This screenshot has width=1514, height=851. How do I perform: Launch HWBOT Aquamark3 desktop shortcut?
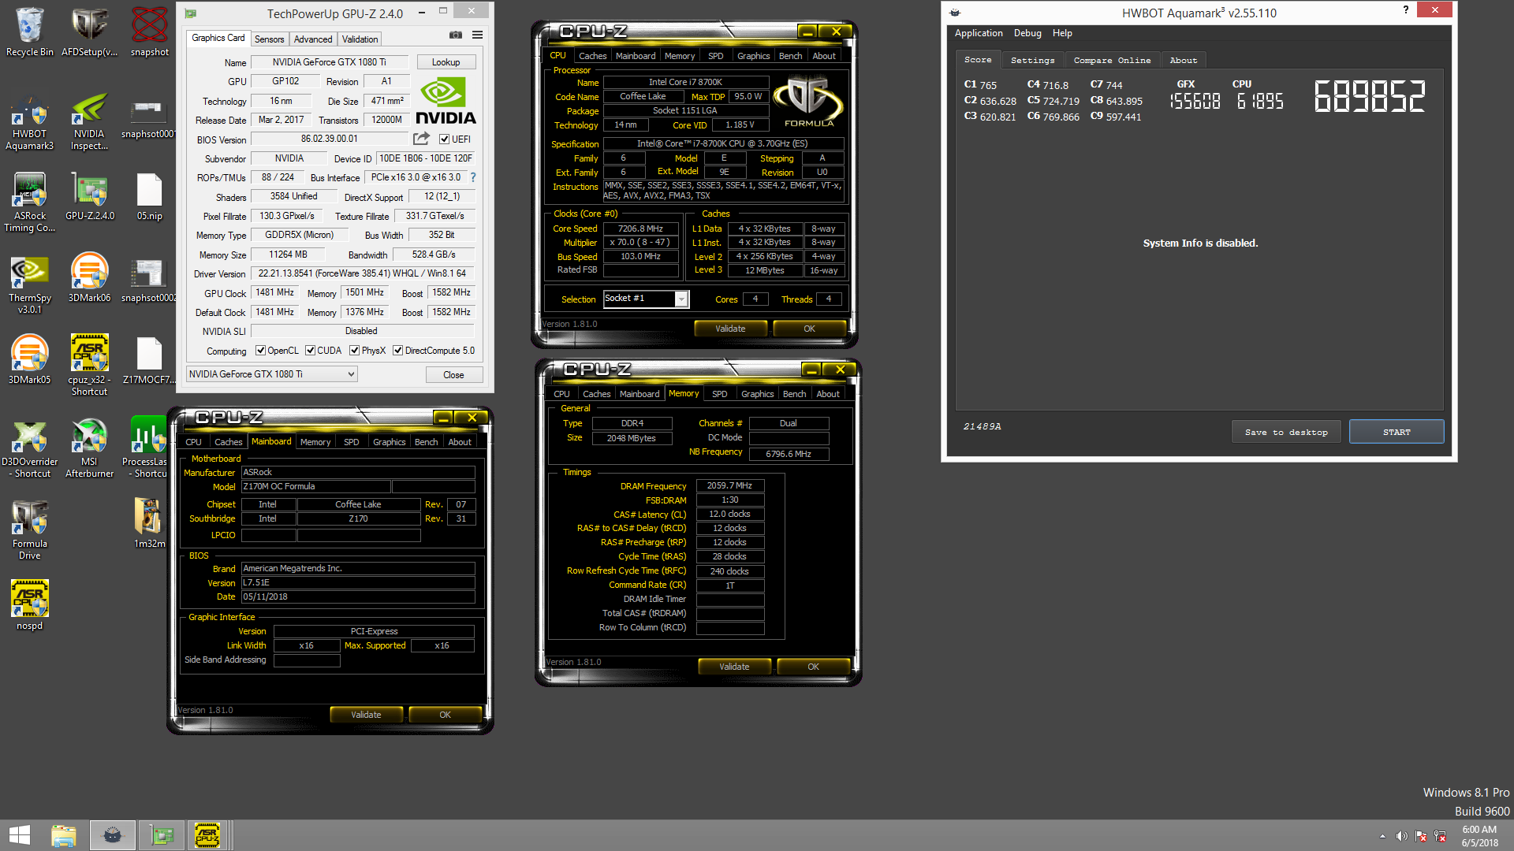coord(30,122)
